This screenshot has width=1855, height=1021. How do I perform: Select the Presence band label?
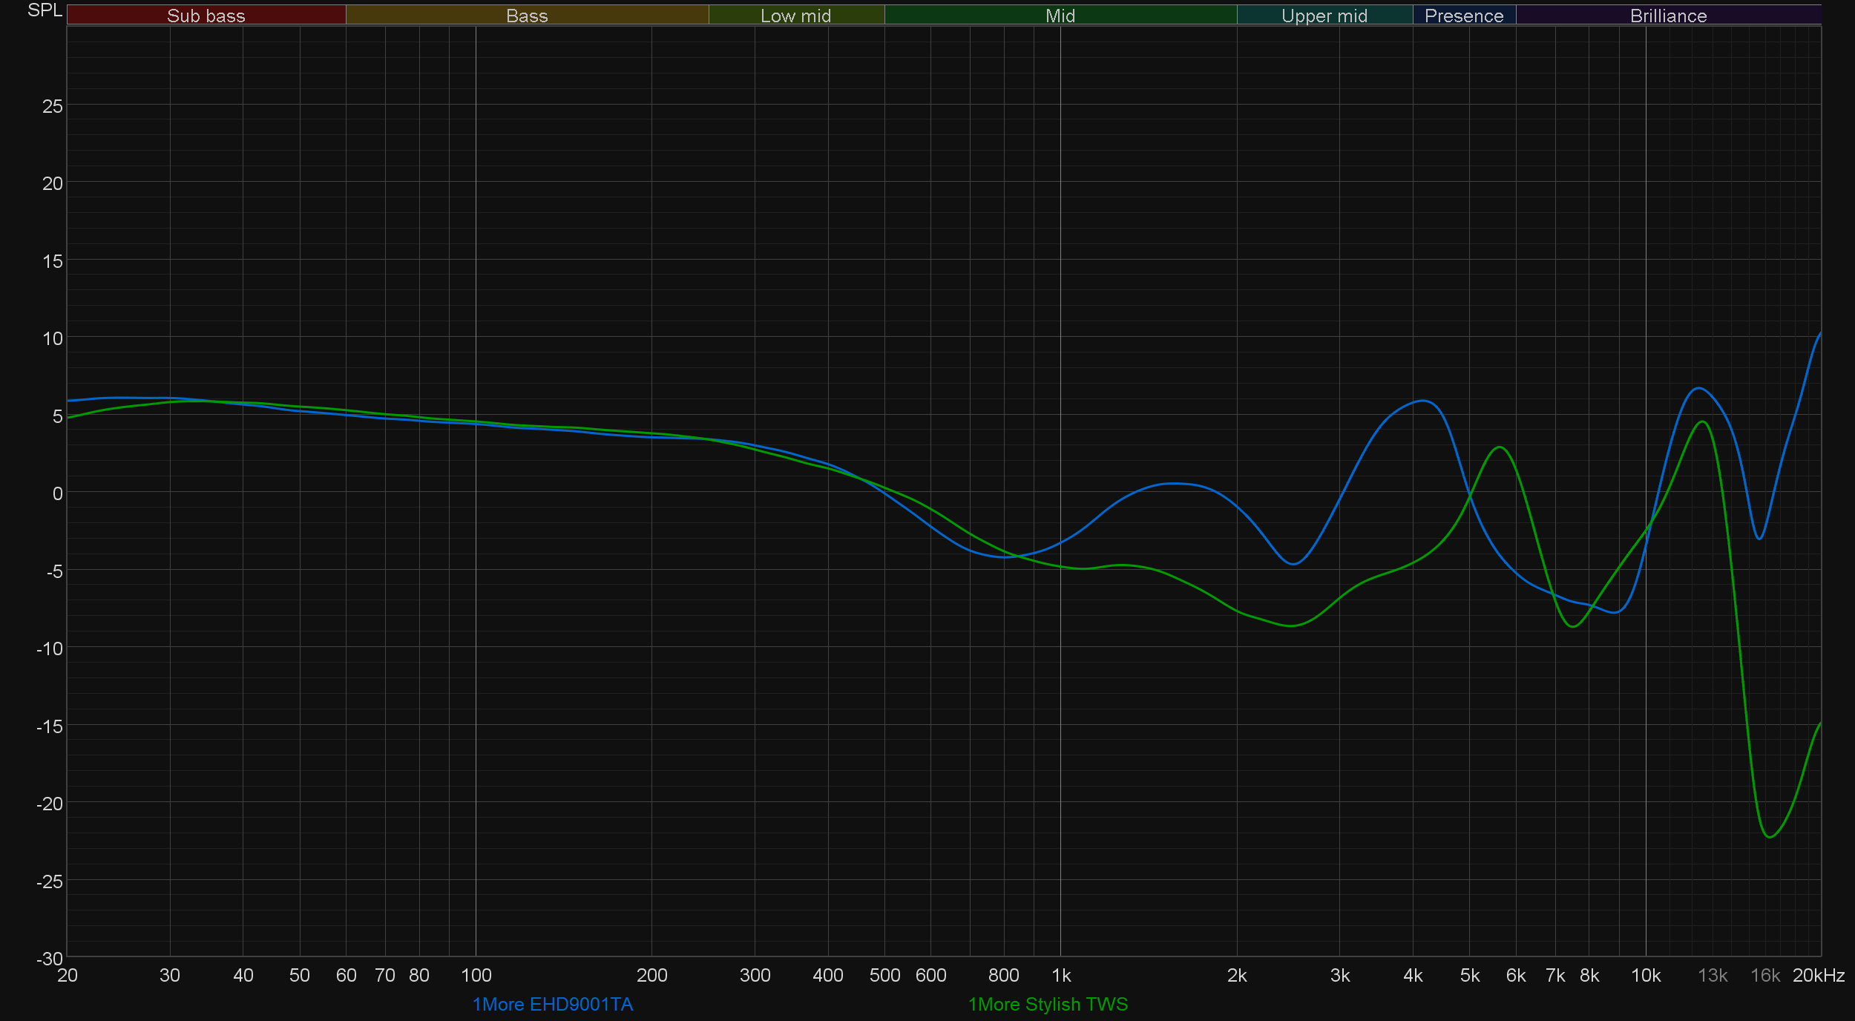pyautogui.click(x=1463, y=16)
